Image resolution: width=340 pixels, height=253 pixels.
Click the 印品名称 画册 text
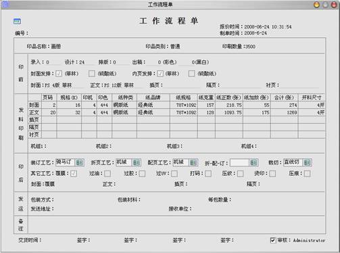[44, 47]
